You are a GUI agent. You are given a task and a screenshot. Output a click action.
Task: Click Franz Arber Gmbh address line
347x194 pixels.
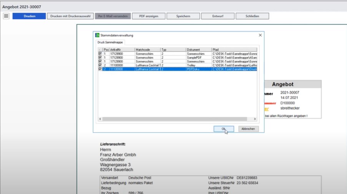pyautogui.click(x=118, y=155)
